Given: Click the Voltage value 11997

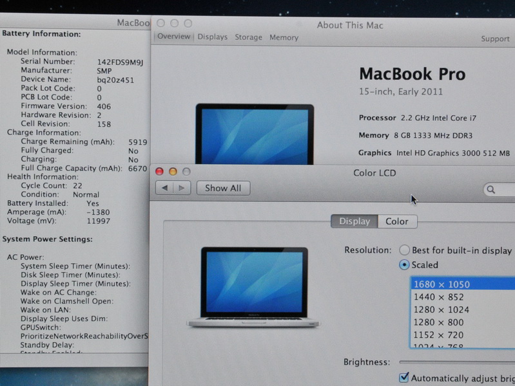Looking at the screenshot, I should click(x=99, y=221).
